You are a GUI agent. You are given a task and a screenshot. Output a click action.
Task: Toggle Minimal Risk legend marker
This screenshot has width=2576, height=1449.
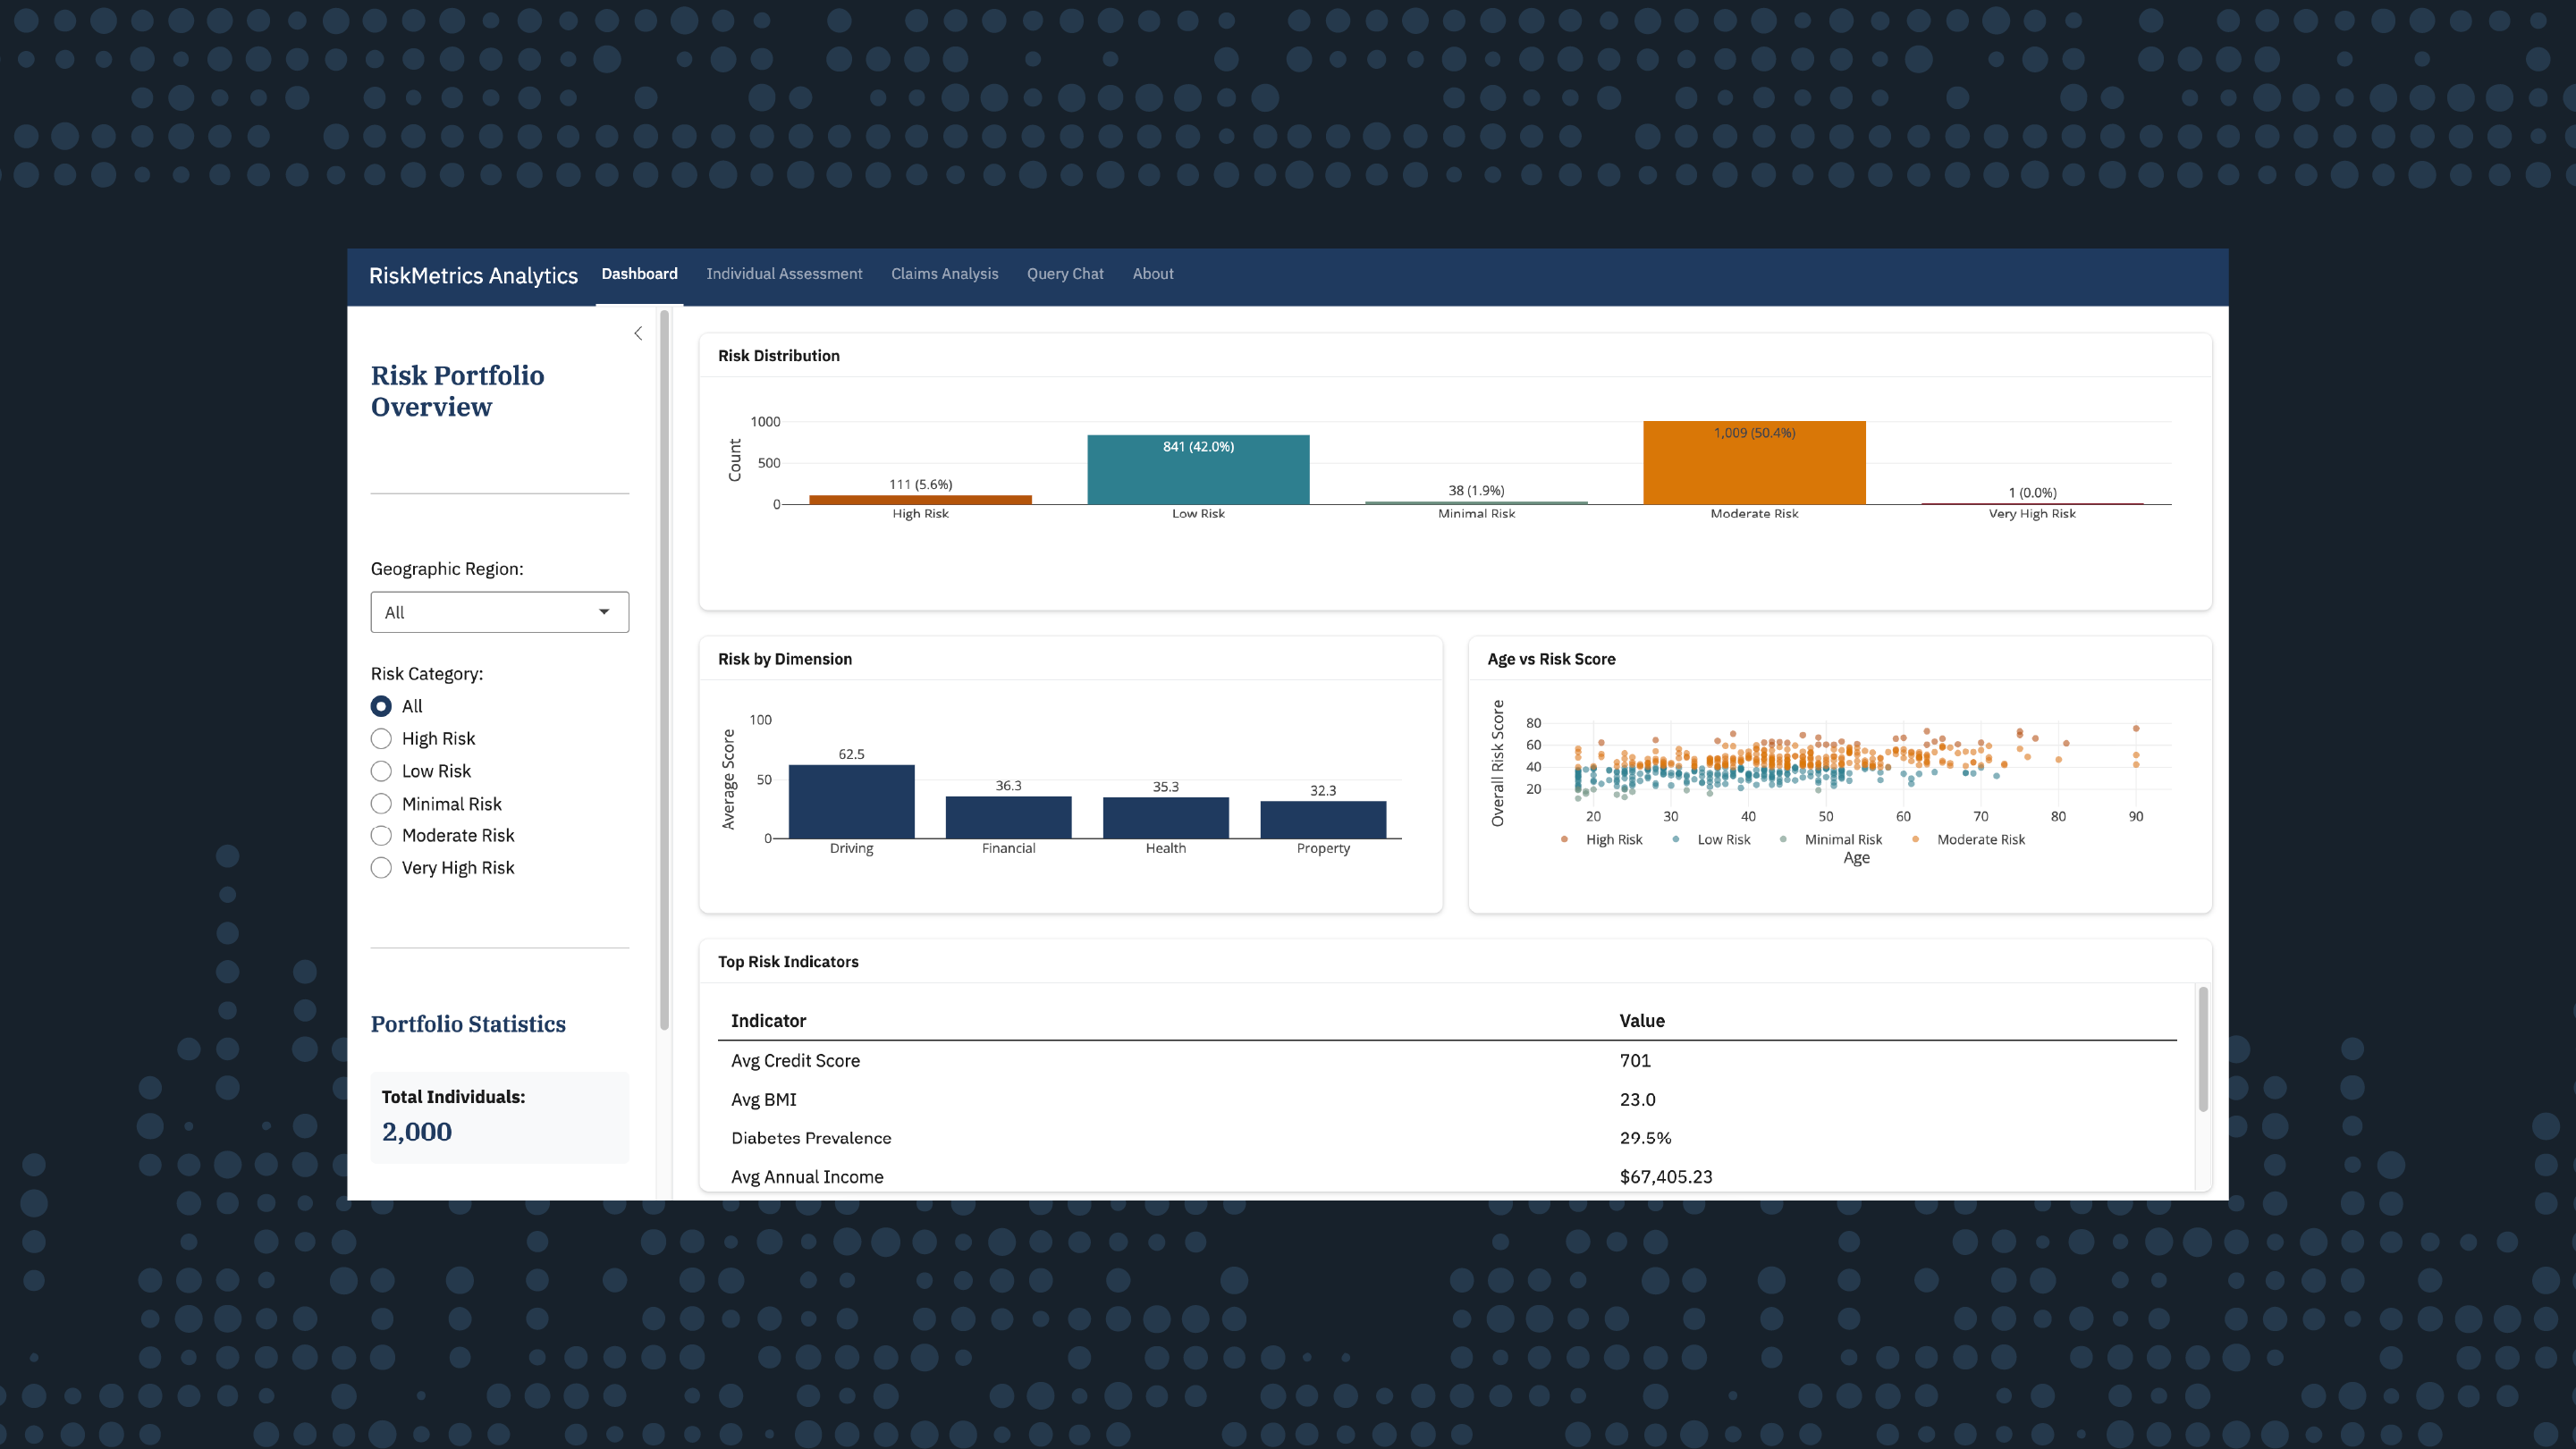click(x=1783, y=840)
